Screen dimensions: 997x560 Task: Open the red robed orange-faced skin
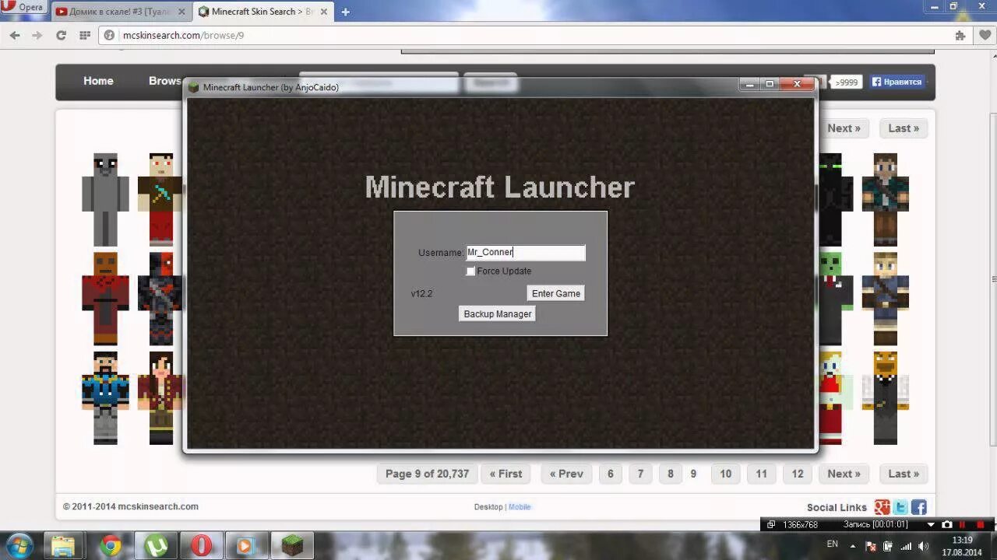click(x=105, y=299)
